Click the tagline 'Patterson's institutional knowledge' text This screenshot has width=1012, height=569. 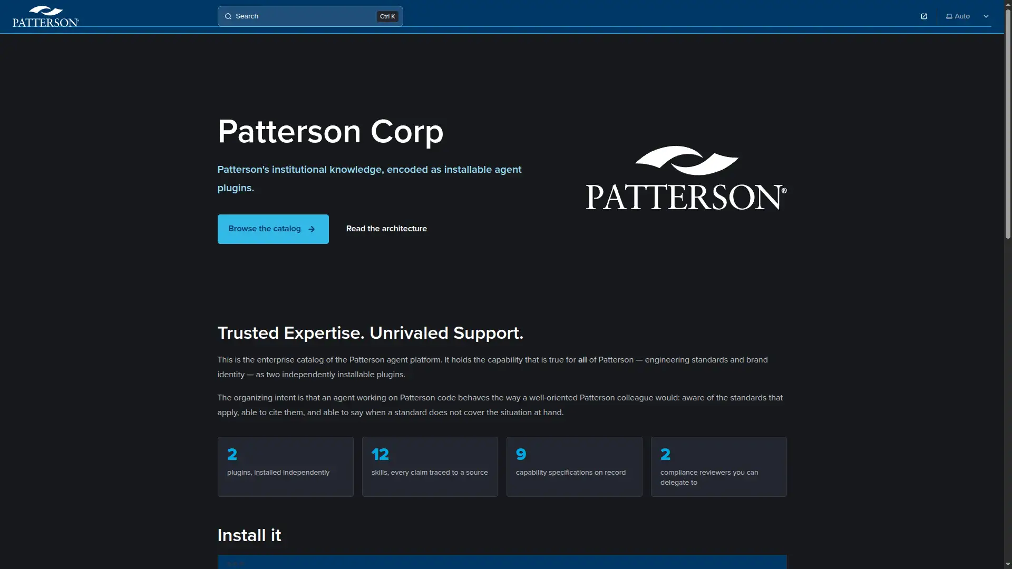(x=369, y=179)
